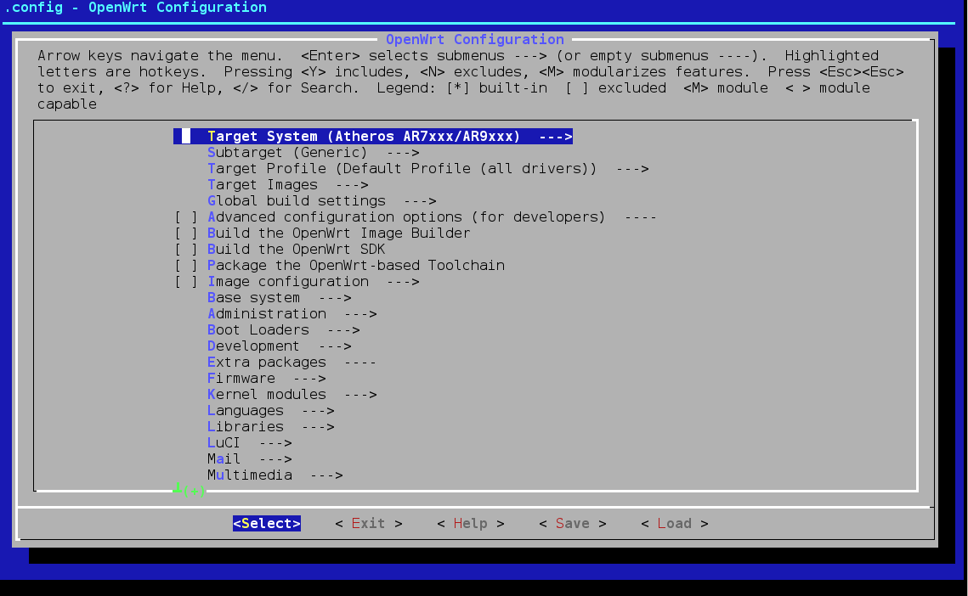Enable the Image configuration checkbox
The width and height of the screenshot is (968, 596).
click(186, 282)
